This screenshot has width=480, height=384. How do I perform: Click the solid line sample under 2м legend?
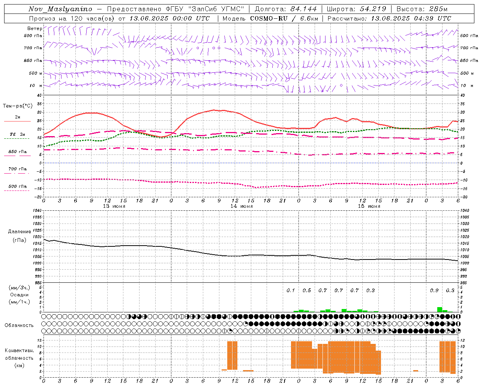tap(17, 121)
